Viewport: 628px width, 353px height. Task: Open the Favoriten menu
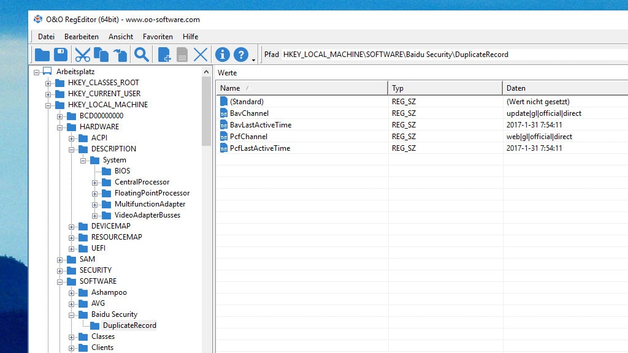tap(158, 36)
